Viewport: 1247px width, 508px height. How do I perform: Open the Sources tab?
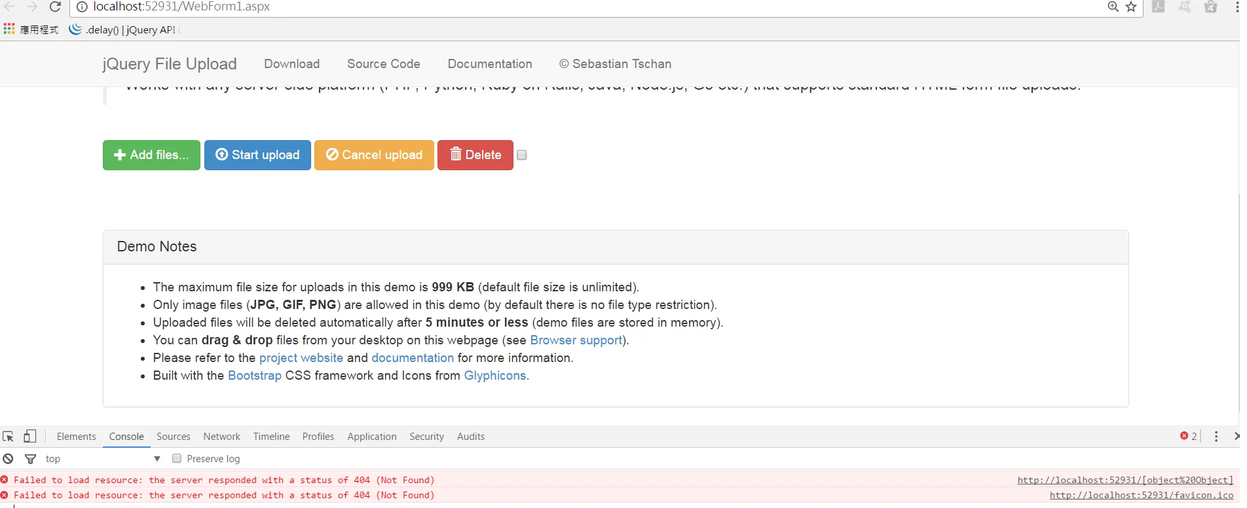[174, 437]
